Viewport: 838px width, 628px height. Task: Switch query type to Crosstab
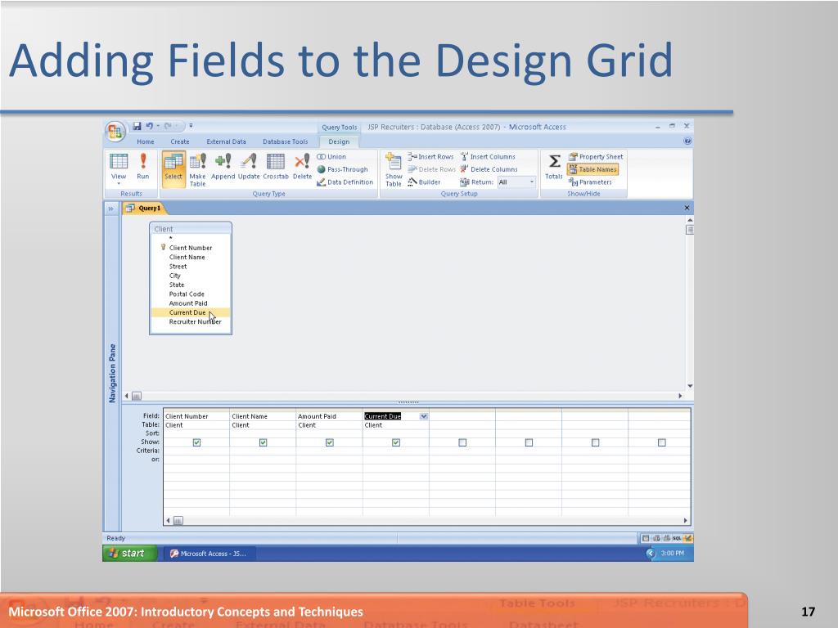click(276, 167)
